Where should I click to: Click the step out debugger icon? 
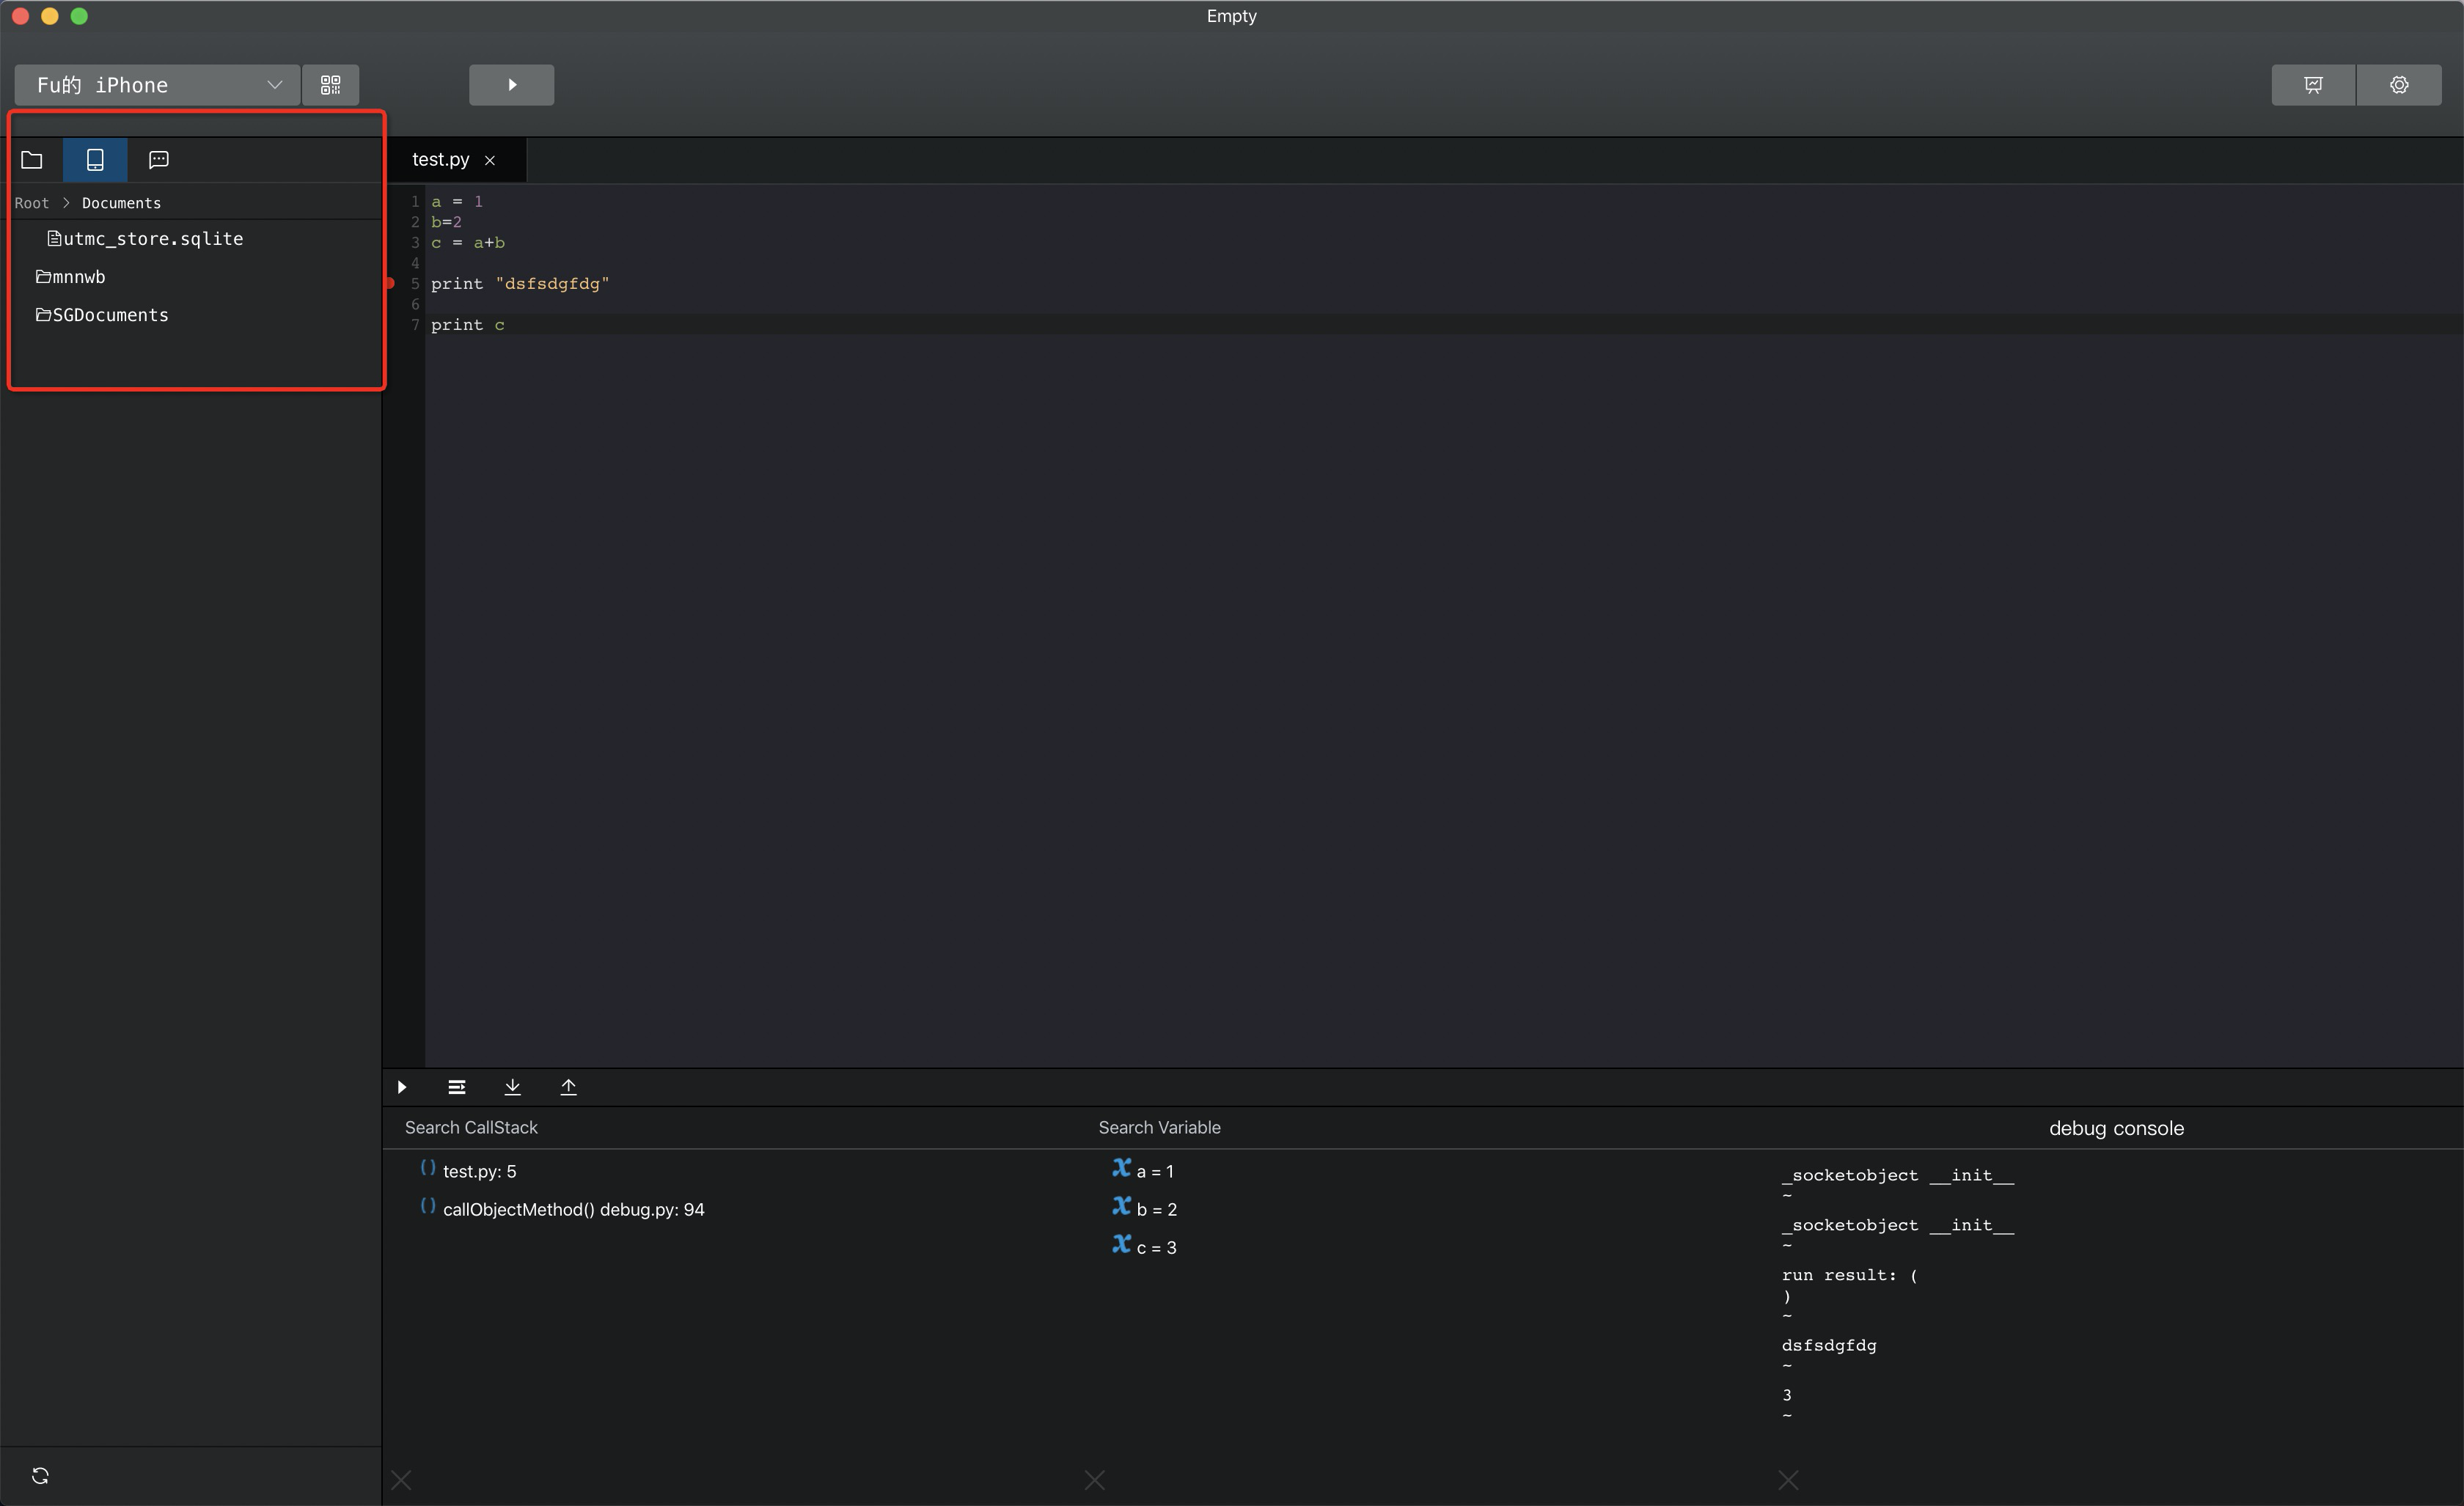pyautogui.click(x=569, y=1087)
